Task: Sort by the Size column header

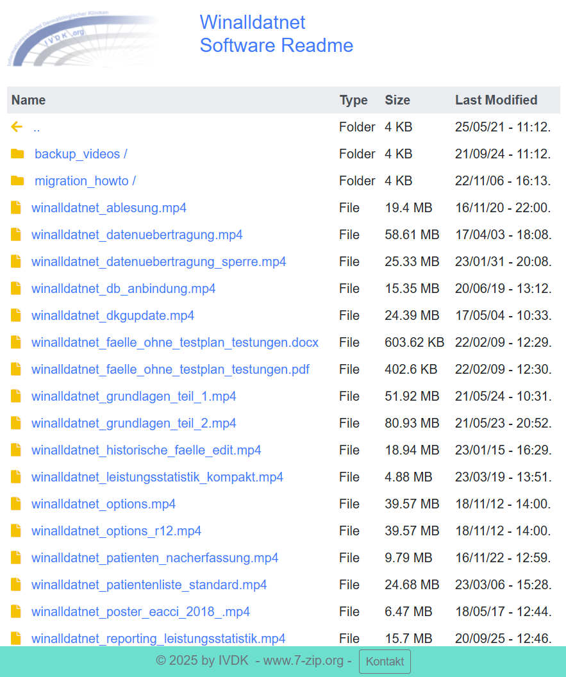Action: pos(397,100)
